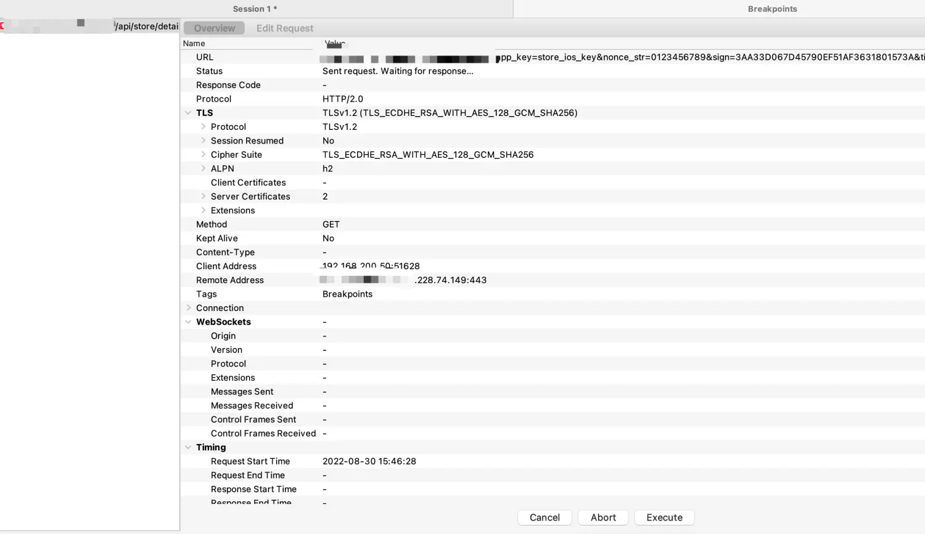This screenshot has height=534, width=925.
Task: Switch to the Edit Request tab
Action: click(284, 28)
